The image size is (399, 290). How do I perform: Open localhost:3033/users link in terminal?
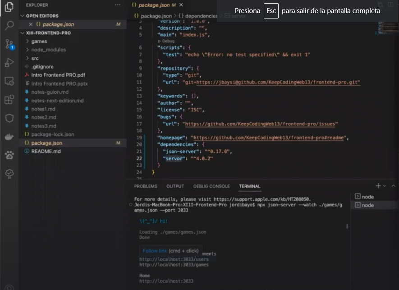(174, 259)
